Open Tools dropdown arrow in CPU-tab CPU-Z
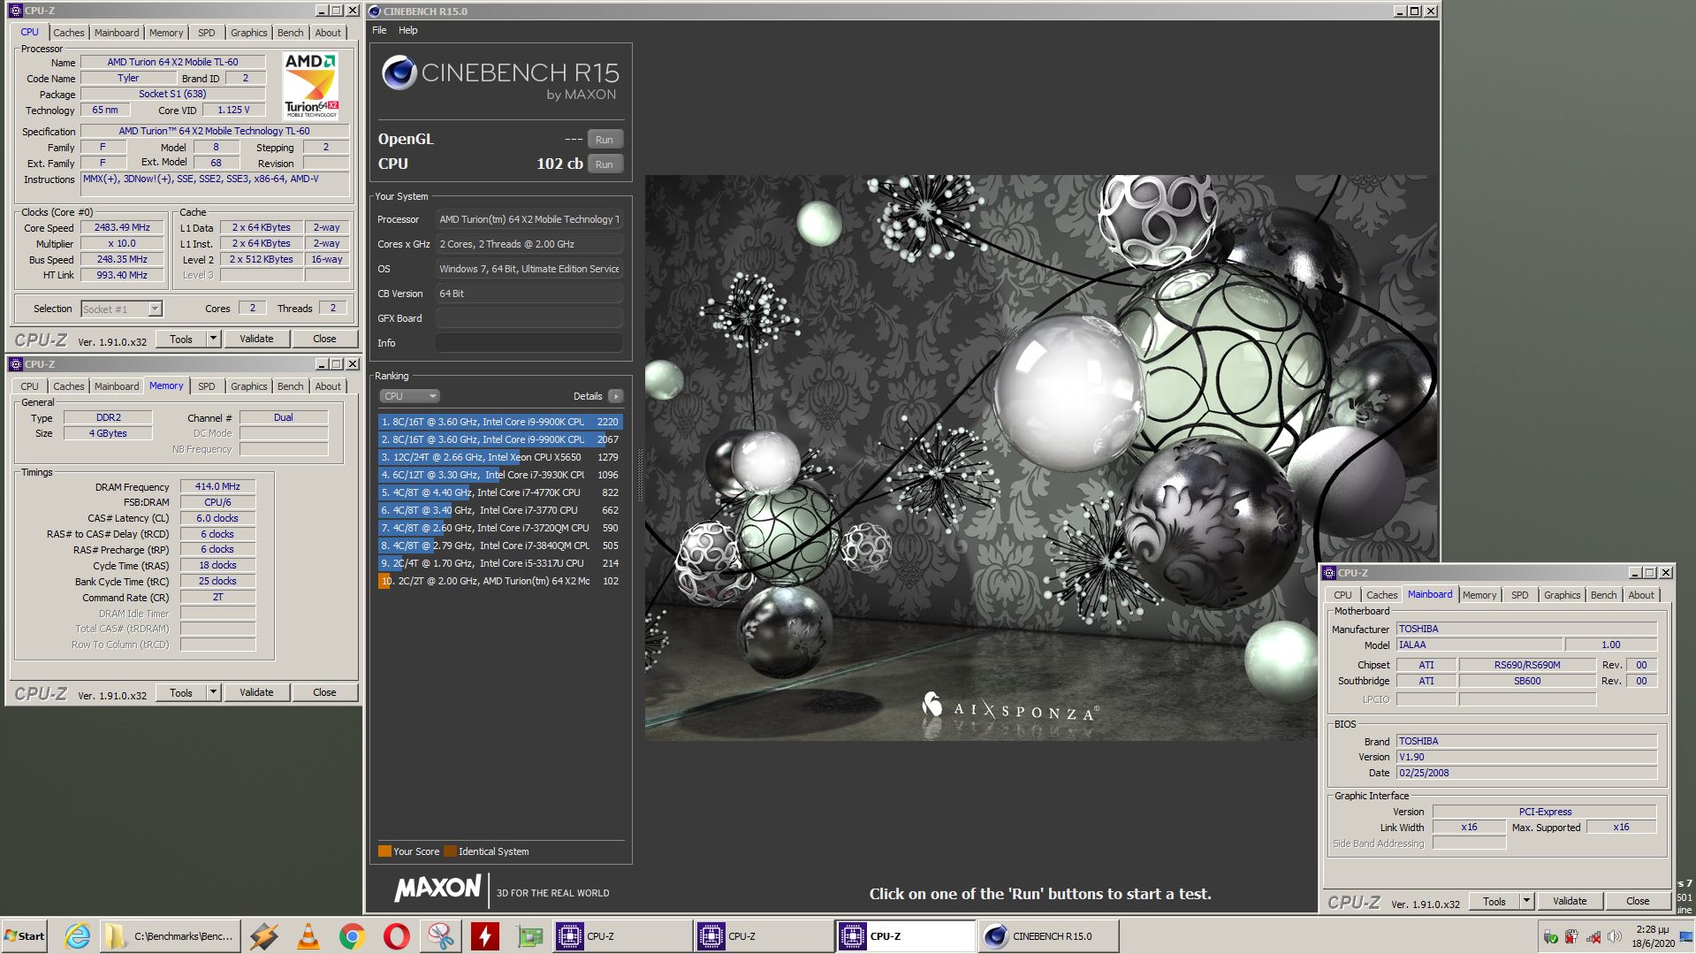This screenshot has height=954, width=1696. pos(213,339)
